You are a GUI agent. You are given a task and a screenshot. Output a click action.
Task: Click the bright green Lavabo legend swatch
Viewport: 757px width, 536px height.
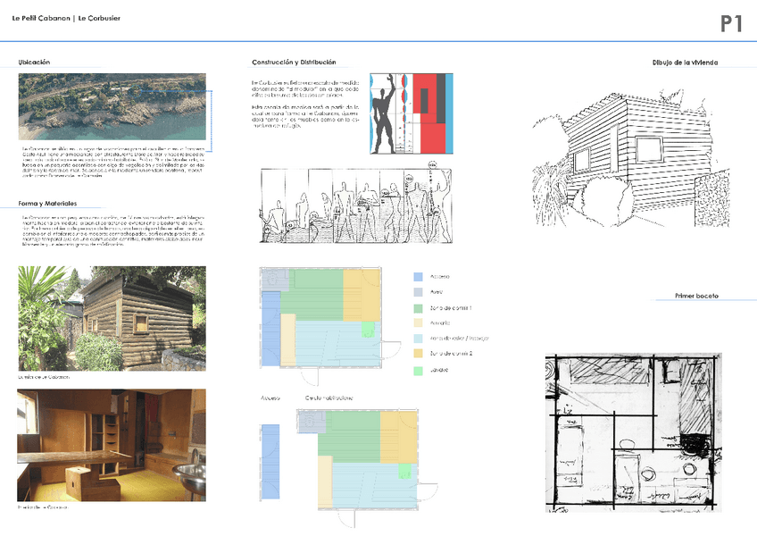[420, 370]
